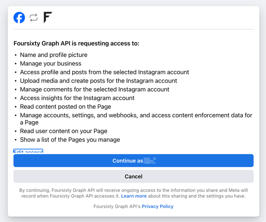Select the Manage comments permission line

click(95, 90)
